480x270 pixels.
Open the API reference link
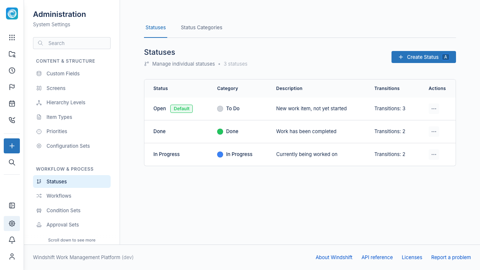tap(377, 257)
